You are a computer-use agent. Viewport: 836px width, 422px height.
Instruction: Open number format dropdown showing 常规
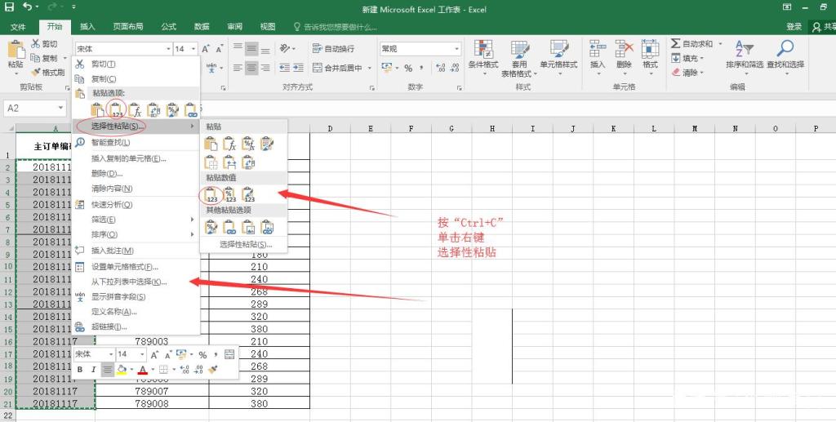tap(457, 48)
